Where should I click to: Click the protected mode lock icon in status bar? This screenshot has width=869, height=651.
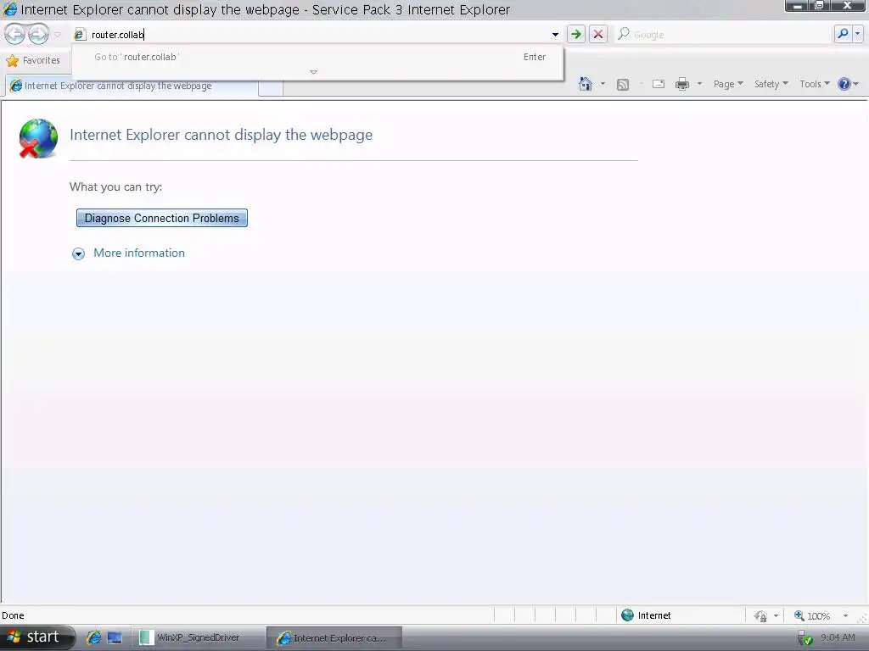point(760,615)
